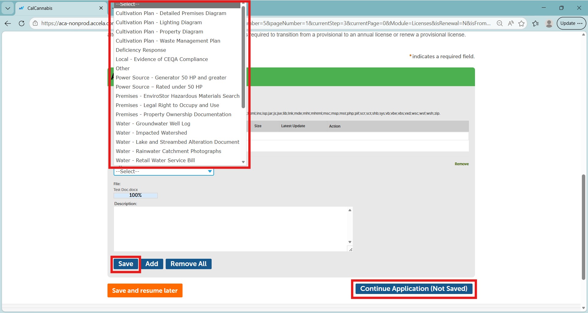This screenshot has width=588, height=313.
Task: Click Continue Application (Not Saved)
Action: 414,289
